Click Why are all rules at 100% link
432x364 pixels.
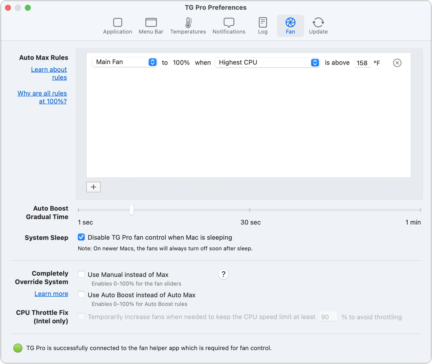coord(42,97)
